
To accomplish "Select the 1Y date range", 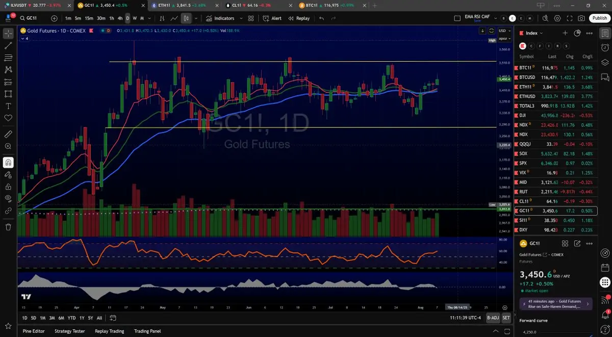I will point(82,318).
